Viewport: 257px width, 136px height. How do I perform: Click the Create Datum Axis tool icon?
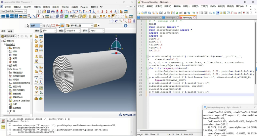(x=41, y=77)
